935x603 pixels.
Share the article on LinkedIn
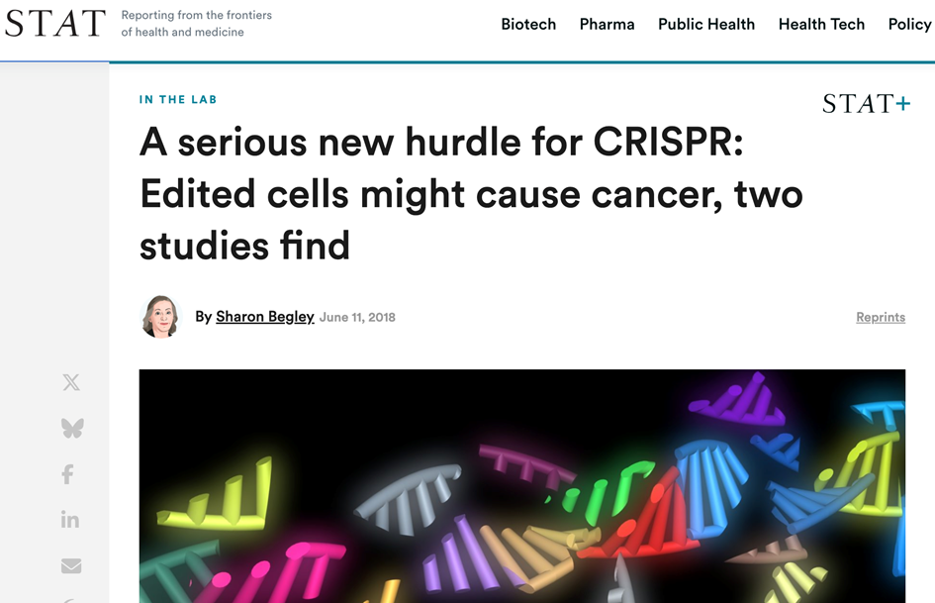click(70, 520)
